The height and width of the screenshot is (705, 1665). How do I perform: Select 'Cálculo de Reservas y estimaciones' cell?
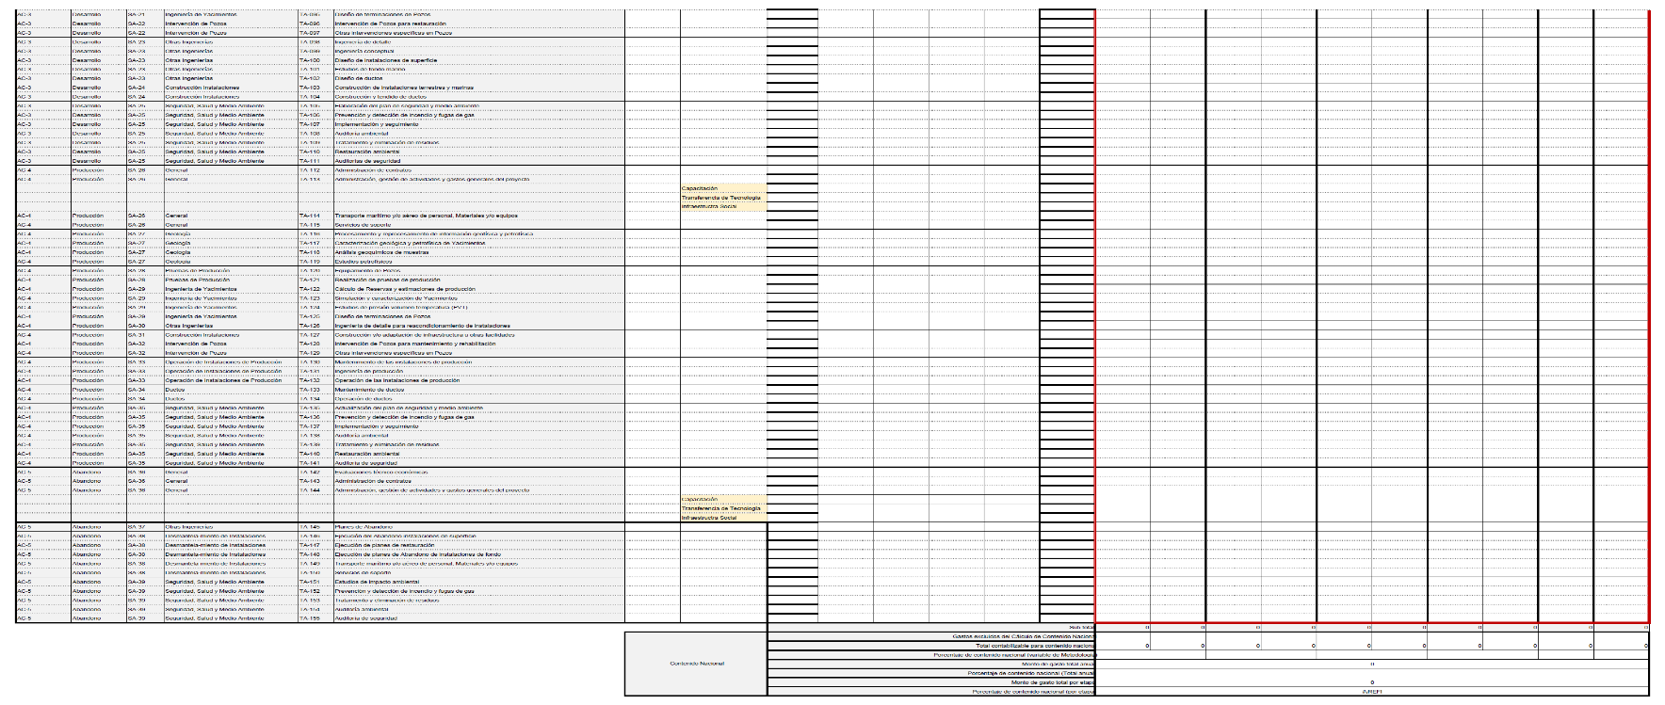click(x=405, y=289)
